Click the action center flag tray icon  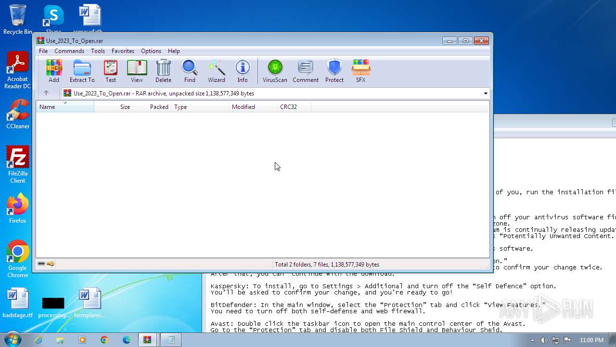tap(567, 340)
